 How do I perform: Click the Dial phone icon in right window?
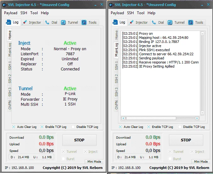tap(154, 22)
